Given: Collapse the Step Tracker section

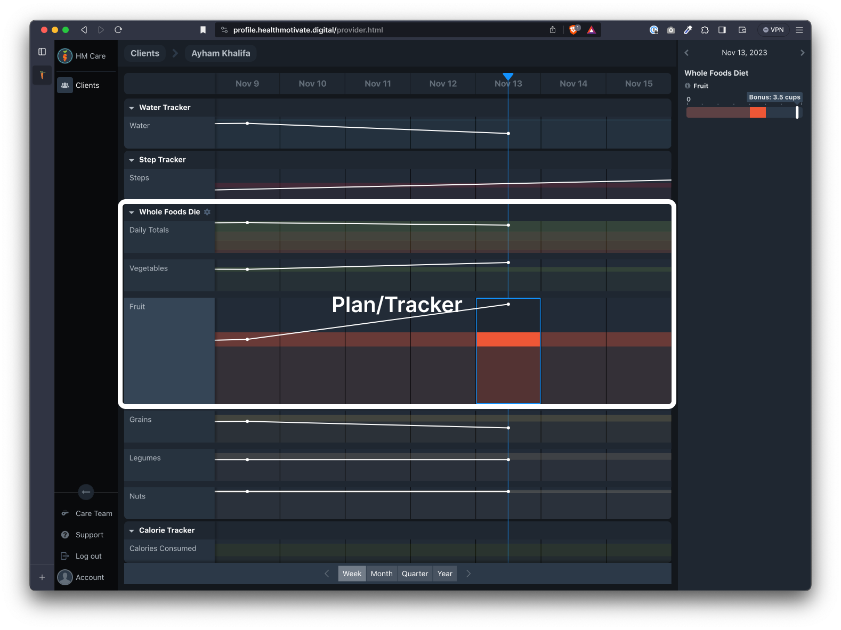Looking at the screenshot, I should coord(132,160).
